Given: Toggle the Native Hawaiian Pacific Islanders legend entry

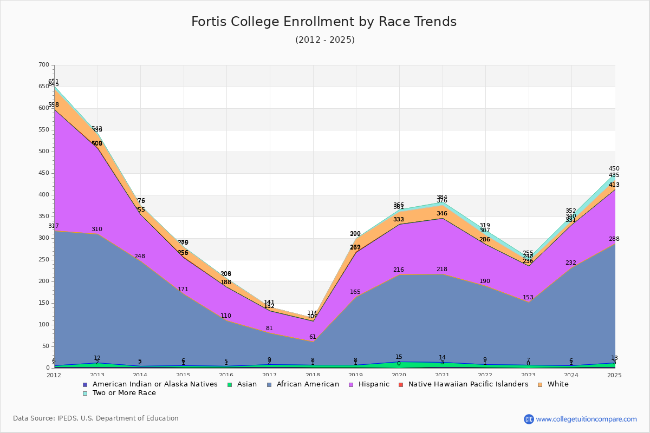Looking at the screenshot, I should click(464, 384).
